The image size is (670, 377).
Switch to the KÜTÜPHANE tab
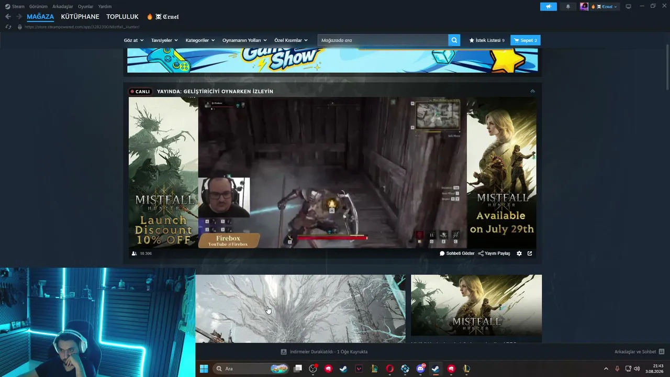click(x=80, y=17)
